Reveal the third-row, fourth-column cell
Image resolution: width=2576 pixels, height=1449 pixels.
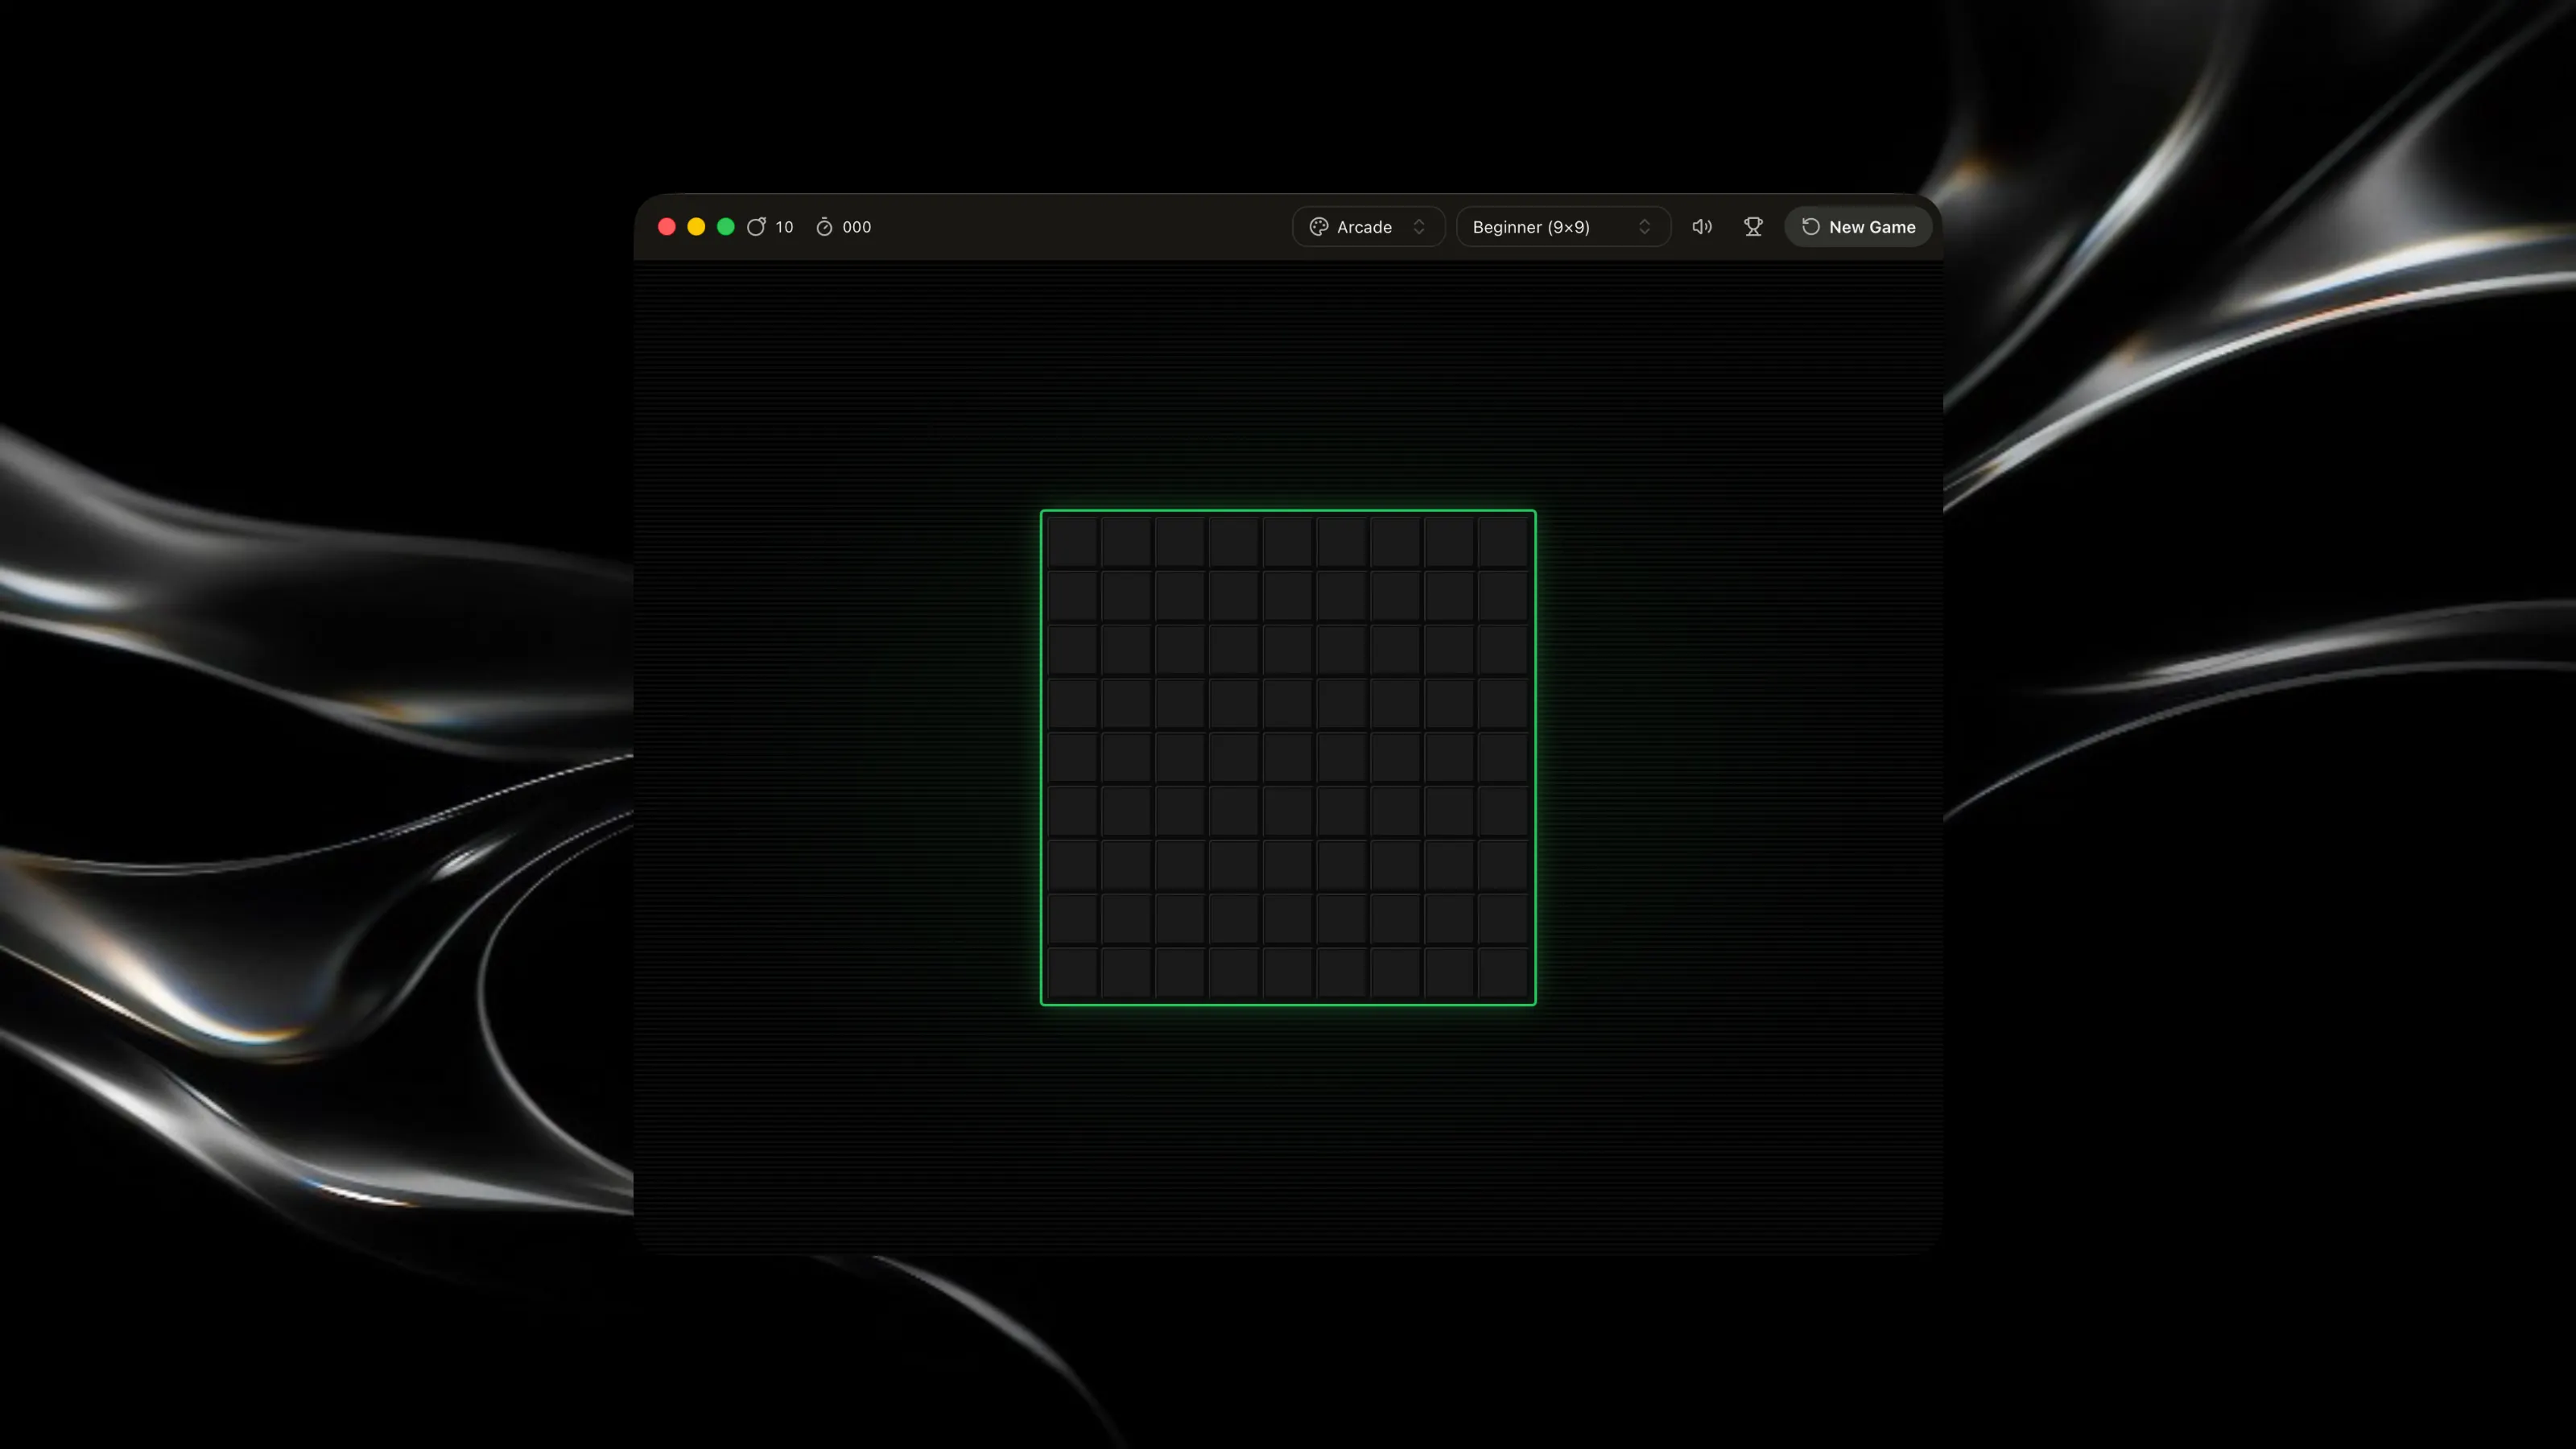tap(1234, 650)
